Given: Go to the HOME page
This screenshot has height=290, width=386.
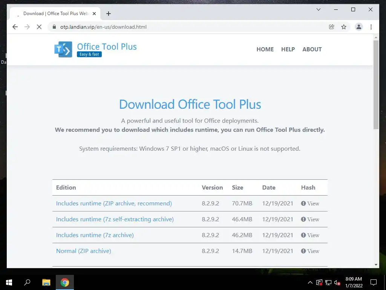Looking at the screenshot, I should click(265, 49).
